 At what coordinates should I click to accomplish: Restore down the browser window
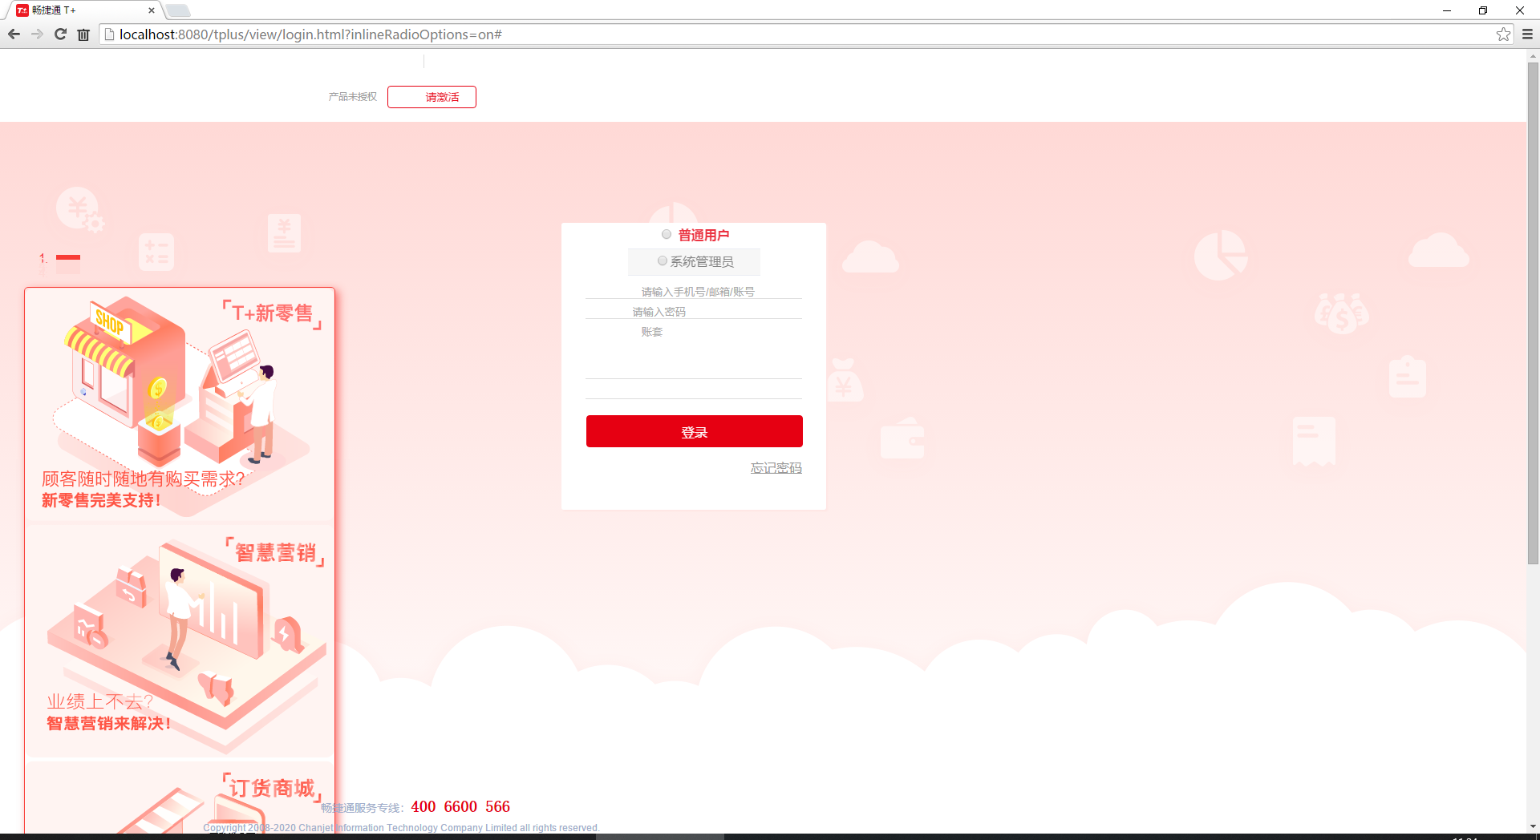pos(1483,10)
